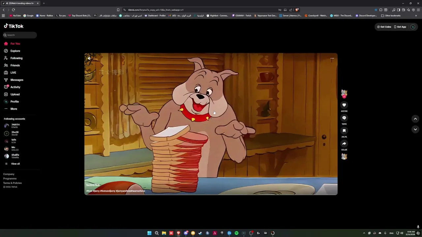Open the Other bookmarks folder
Screen dimensions: 422x237
point(391,15)
